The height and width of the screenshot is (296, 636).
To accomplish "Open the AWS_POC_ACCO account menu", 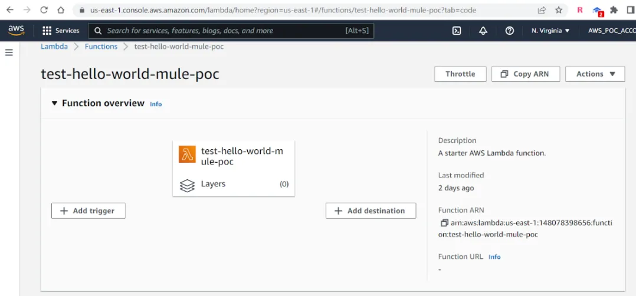I will 612,31.
